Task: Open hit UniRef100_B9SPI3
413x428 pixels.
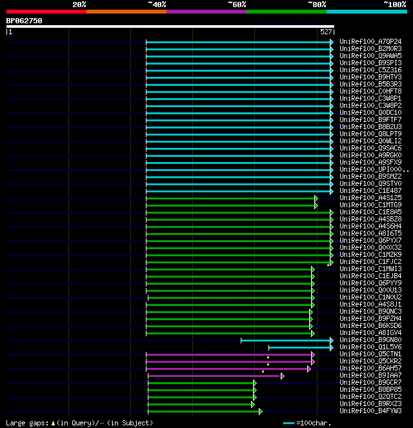Action: [370, 63]
